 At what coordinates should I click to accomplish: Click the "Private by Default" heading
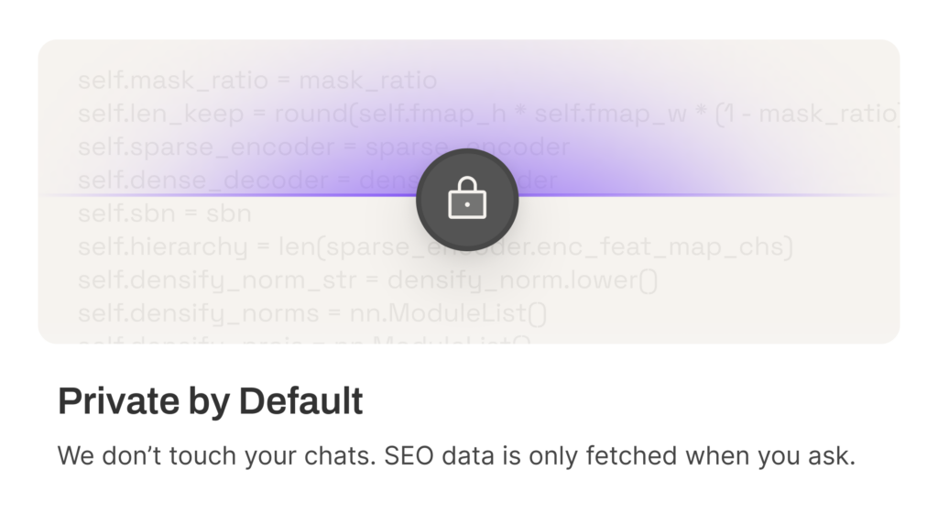(210, 401)
